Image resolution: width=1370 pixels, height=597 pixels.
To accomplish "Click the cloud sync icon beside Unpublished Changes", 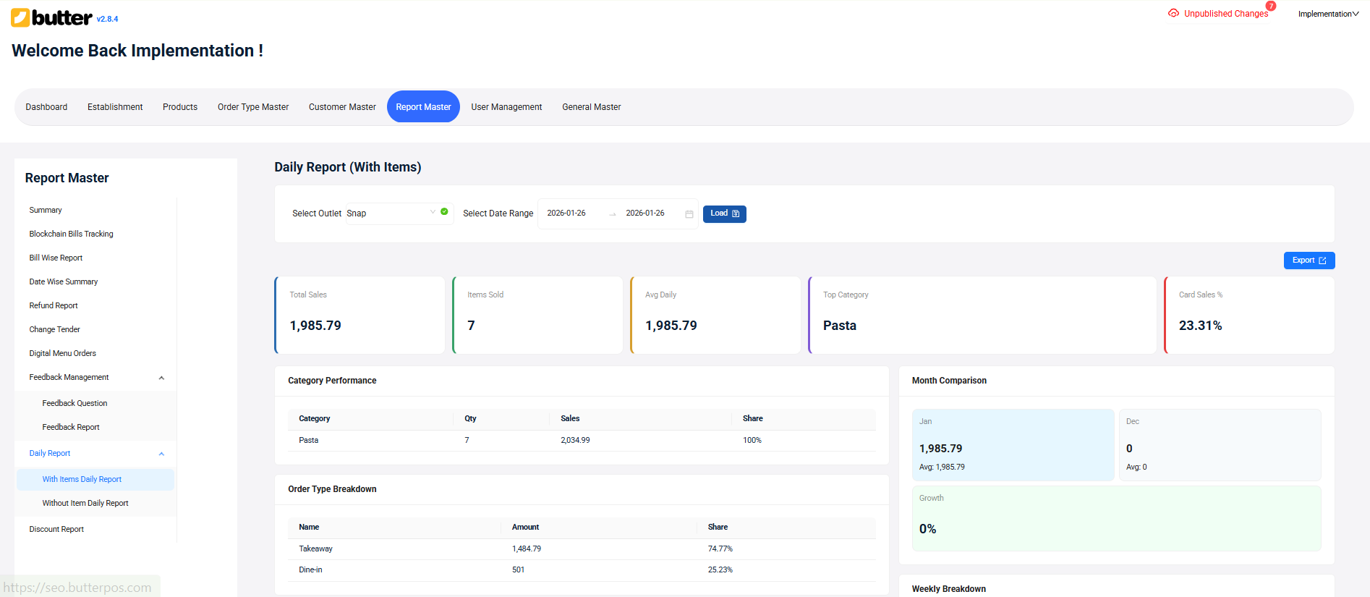I will pos(1173,14).
